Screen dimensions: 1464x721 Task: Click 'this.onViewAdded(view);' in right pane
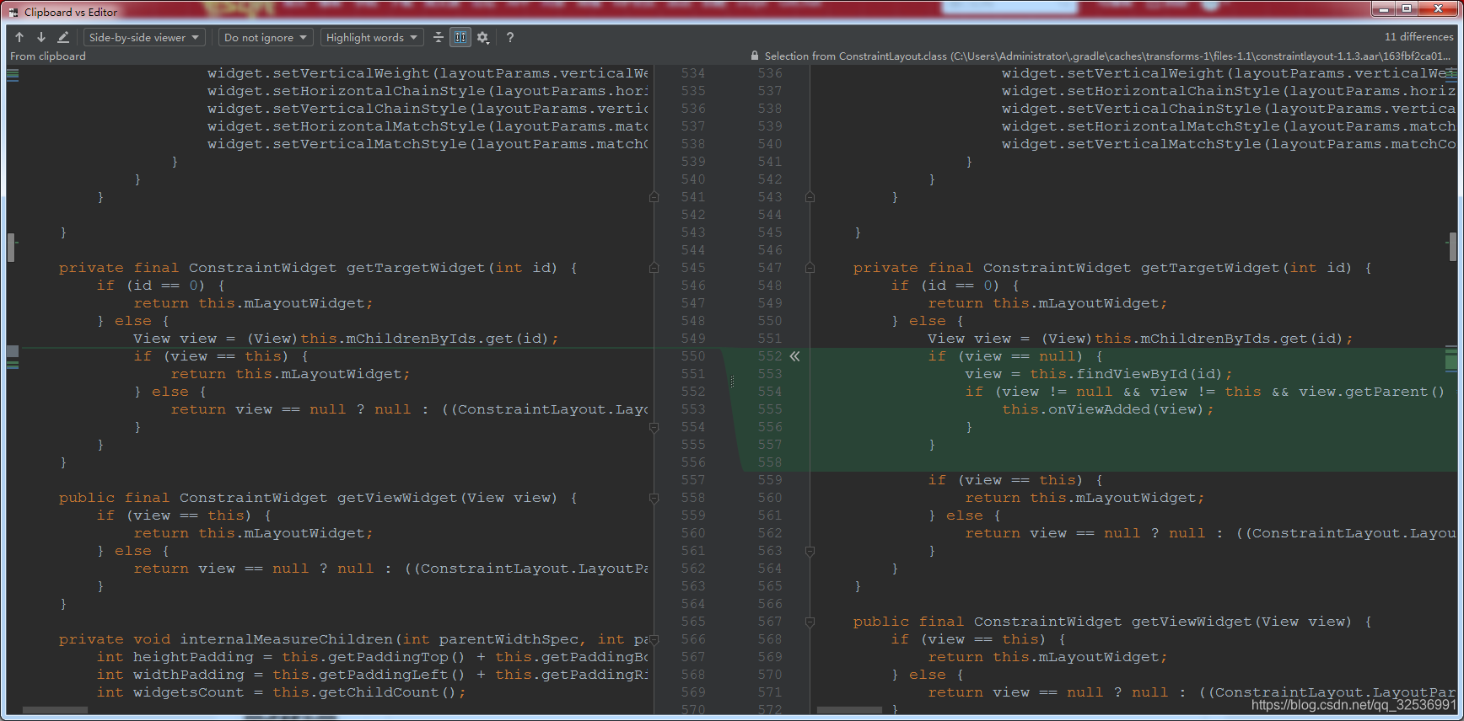[1108, 409]
